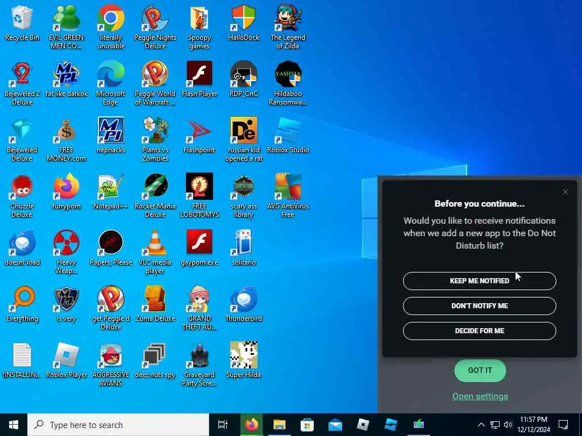
Task: Click the Papers, Please desktop icon
Action: click(111, 242)
